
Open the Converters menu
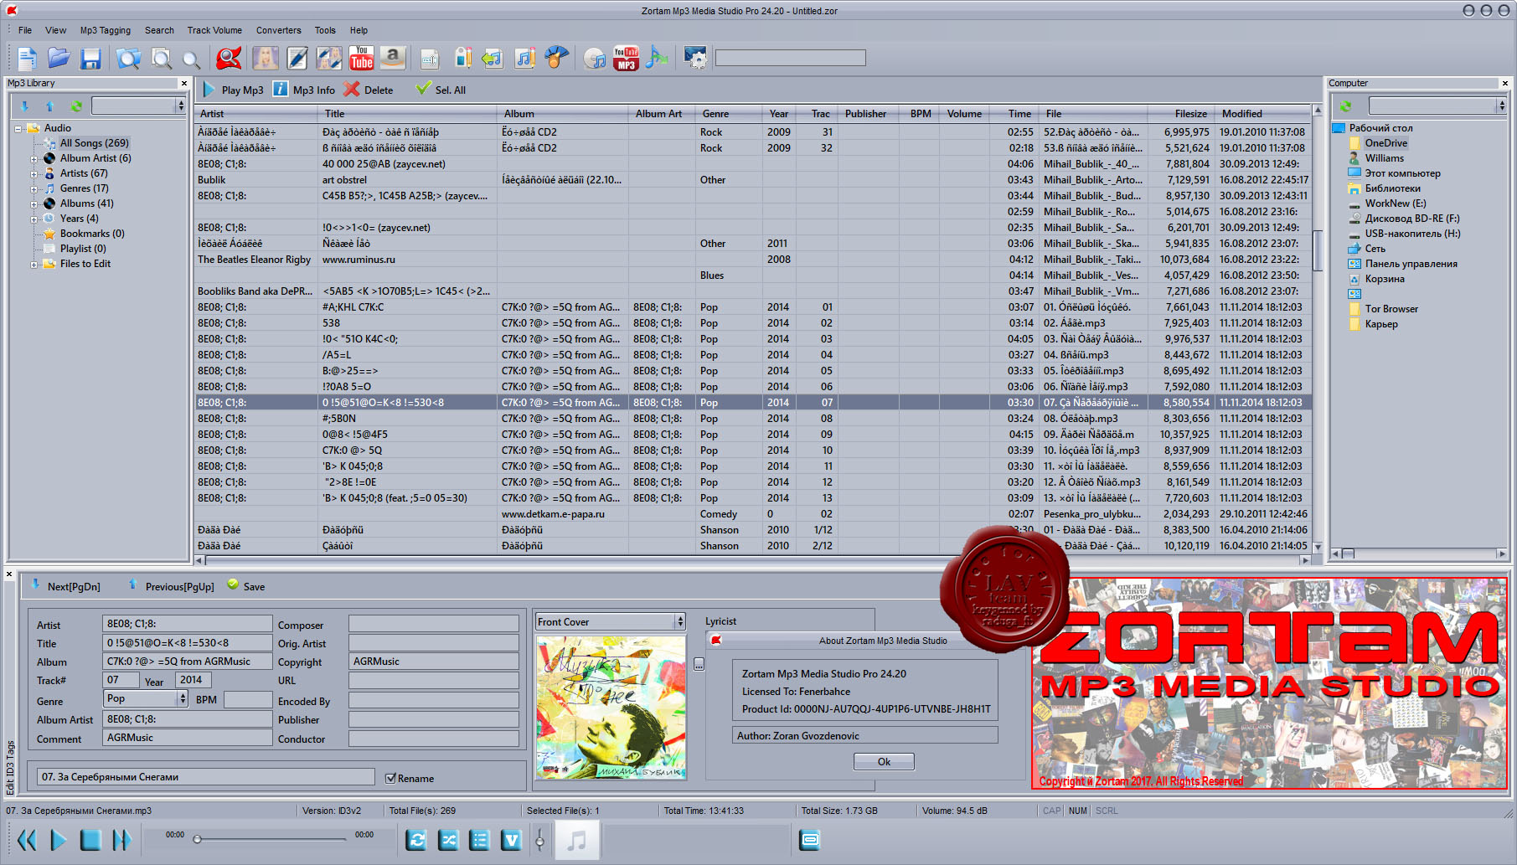tap(278, 30)
